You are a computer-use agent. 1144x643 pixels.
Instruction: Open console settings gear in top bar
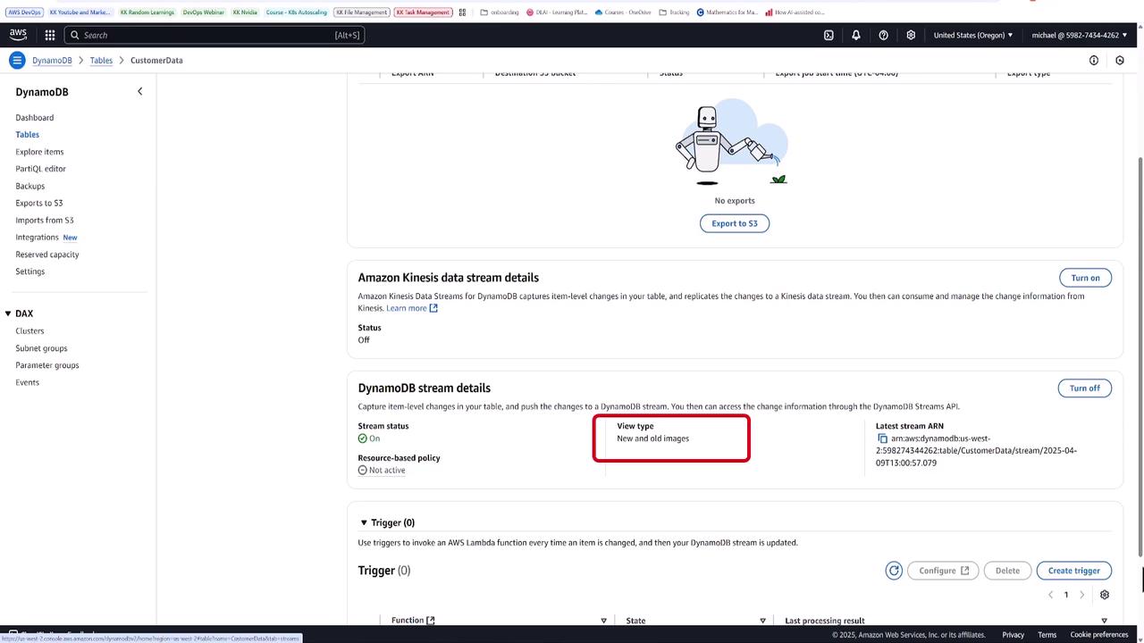click(x=911, y=35)
